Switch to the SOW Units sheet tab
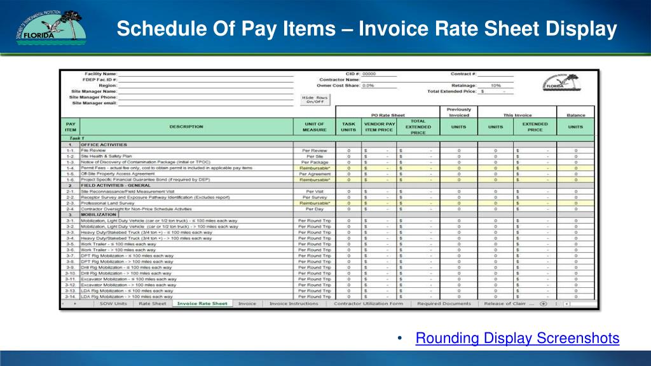 113,304
